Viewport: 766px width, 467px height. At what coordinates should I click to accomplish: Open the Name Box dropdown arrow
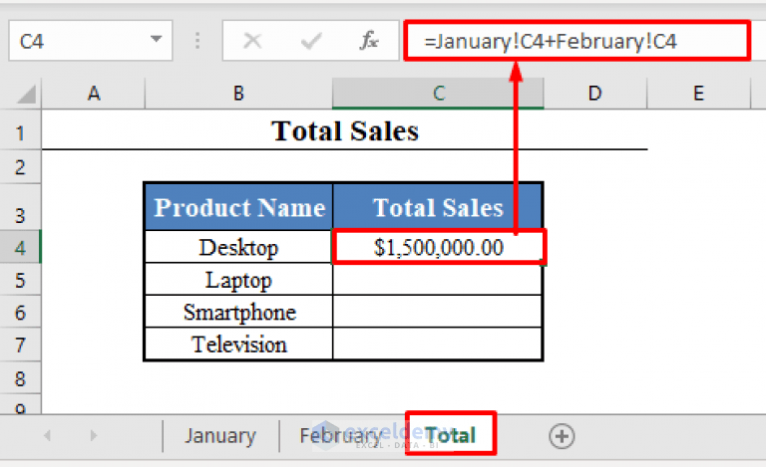(x=156, y=39)
